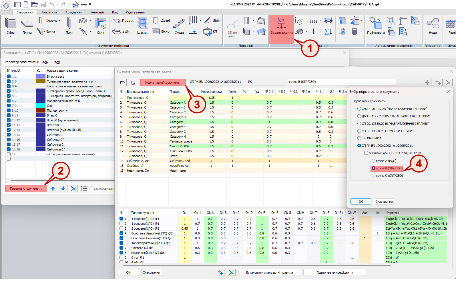Choose група A (EQU) radio button
The image size is (456, 293).
(x=373, y=161)
